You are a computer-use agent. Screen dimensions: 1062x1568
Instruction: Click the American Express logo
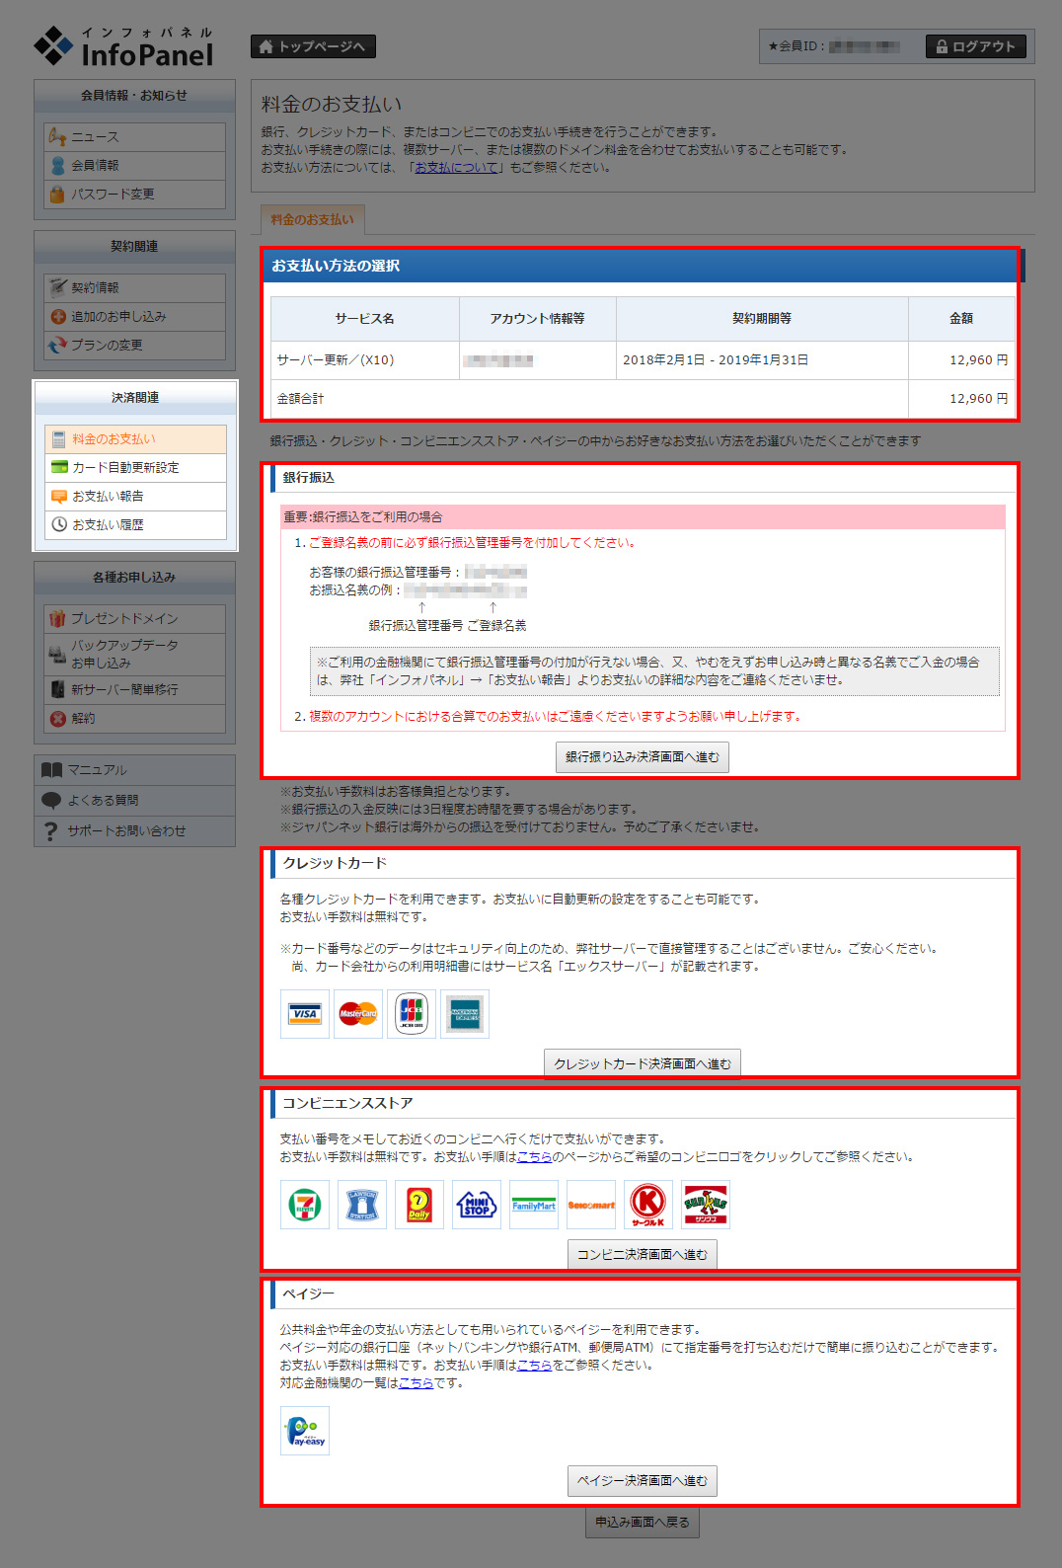(x=465, y=1014)
